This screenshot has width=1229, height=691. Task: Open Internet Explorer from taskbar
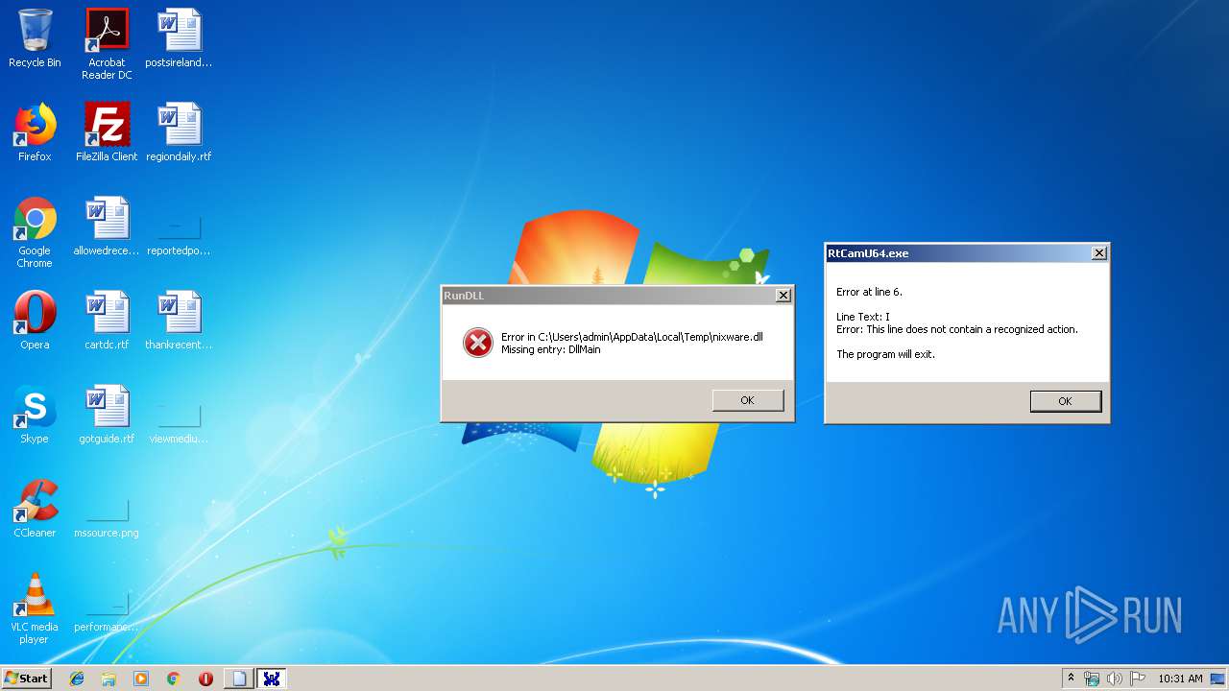pyautogui.click(x=77, y=679)
